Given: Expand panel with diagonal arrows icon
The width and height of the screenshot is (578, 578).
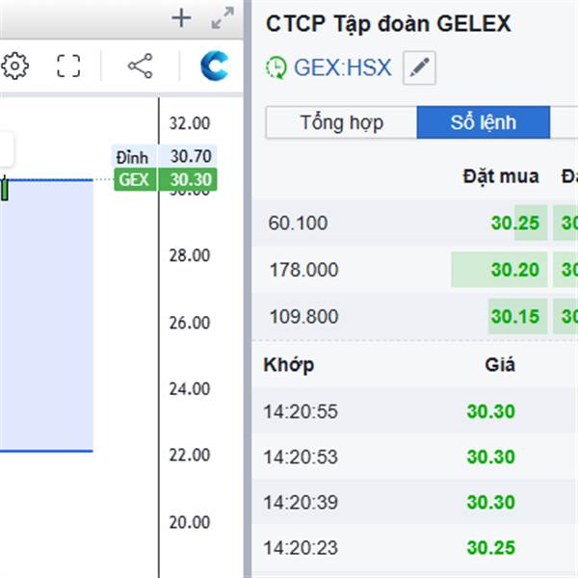Looking at the screenshot, I should pyautogui.click(x=223, y=17).
